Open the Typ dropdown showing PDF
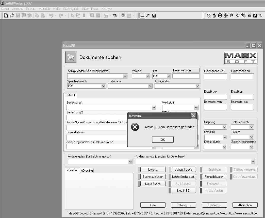265x218 pixels. [169, 76]
